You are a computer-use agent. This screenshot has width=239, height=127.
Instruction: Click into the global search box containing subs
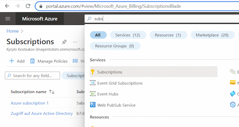162,19
